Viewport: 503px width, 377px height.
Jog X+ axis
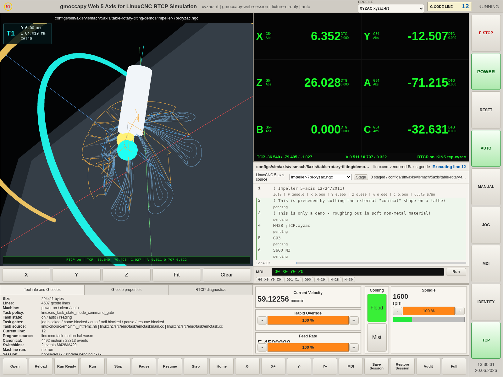point(273,366)
